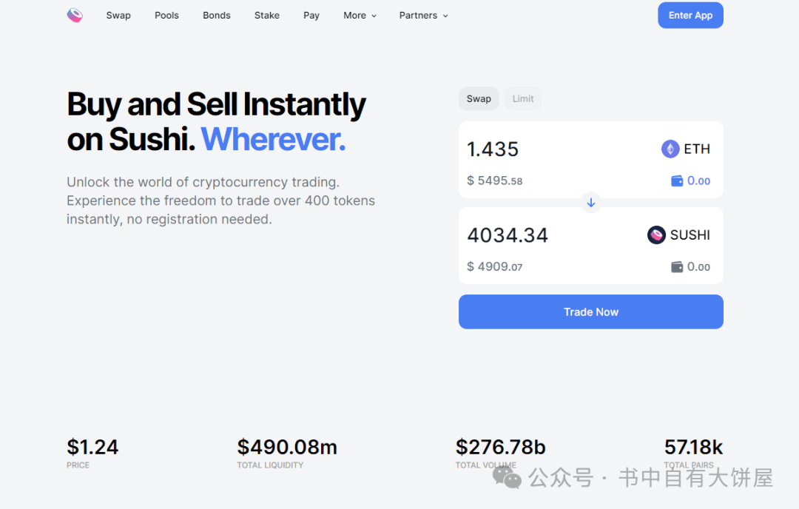Image resolution: width=799 pixels, height=509 pixels.
Task: Open the Swap page from navbar
Action: 118,16
